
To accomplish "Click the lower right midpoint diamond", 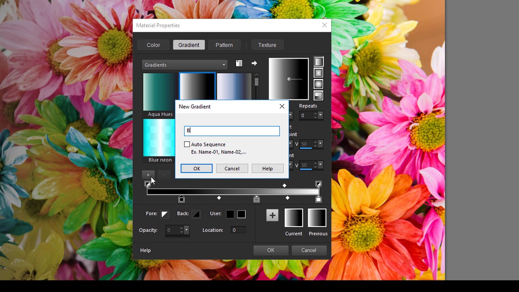I will pos(287,198).
